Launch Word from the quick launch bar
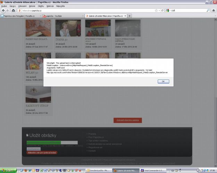Viewport: 217px width, 173px height. click(x=45, y=171)
